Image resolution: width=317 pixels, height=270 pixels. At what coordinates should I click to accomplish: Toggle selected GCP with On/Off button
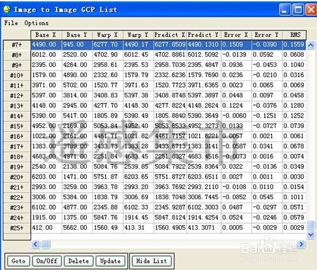[47, 261]
